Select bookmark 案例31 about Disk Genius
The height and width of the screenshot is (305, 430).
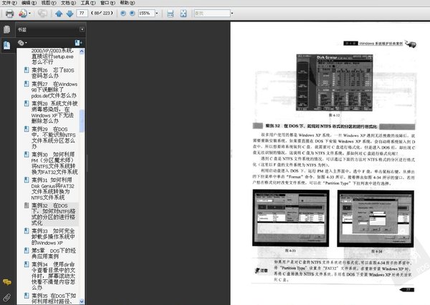pos(52,189)
